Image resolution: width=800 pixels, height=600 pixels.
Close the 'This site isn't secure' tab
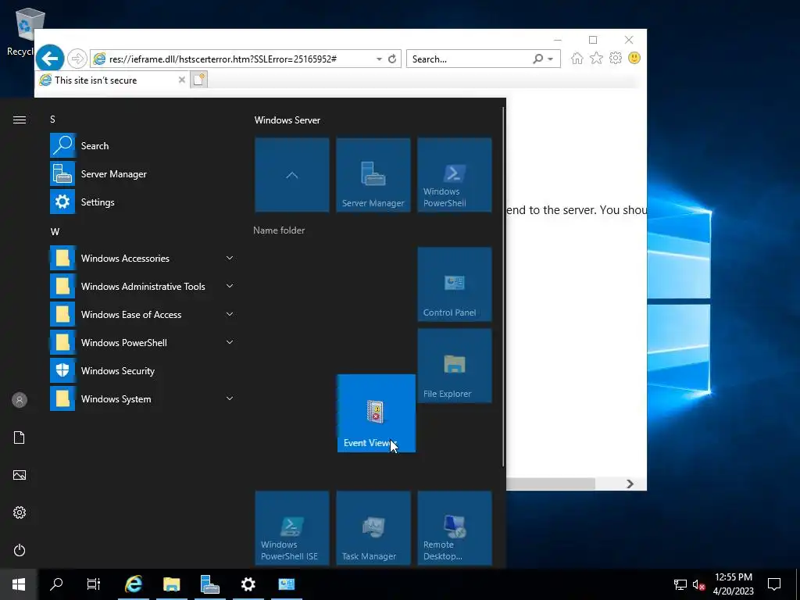pos(181,80)
